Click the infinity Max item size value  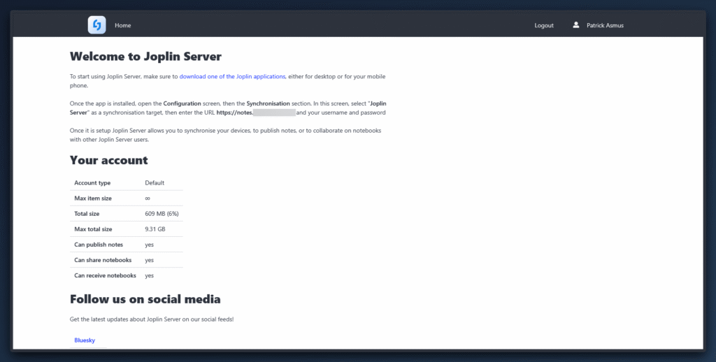point(148,198)
